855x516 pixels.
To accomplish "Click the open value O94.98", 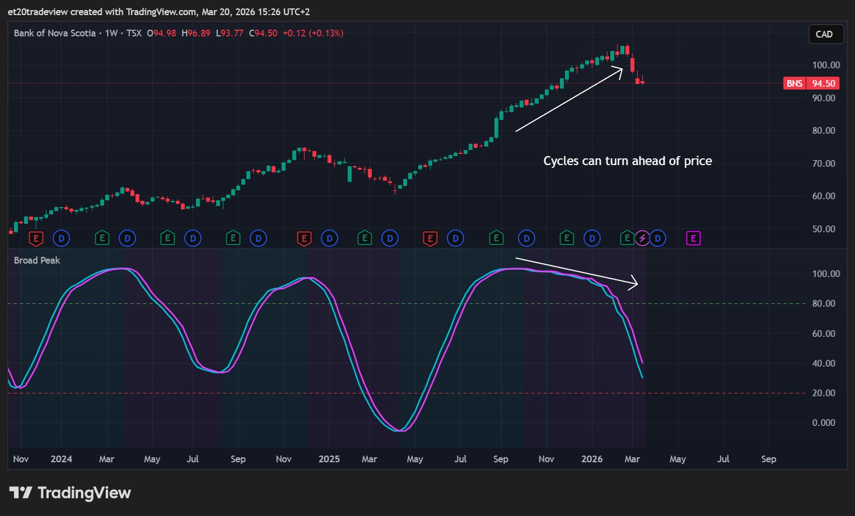I will [162, 33].
